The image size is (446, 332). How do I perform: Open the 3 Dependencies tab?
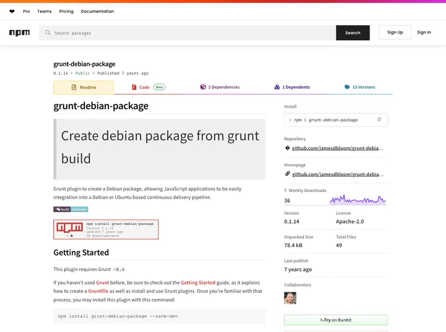(220, 87)
